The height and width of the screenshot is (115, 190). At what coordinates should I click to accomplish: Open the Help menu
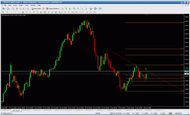(39, 5)
